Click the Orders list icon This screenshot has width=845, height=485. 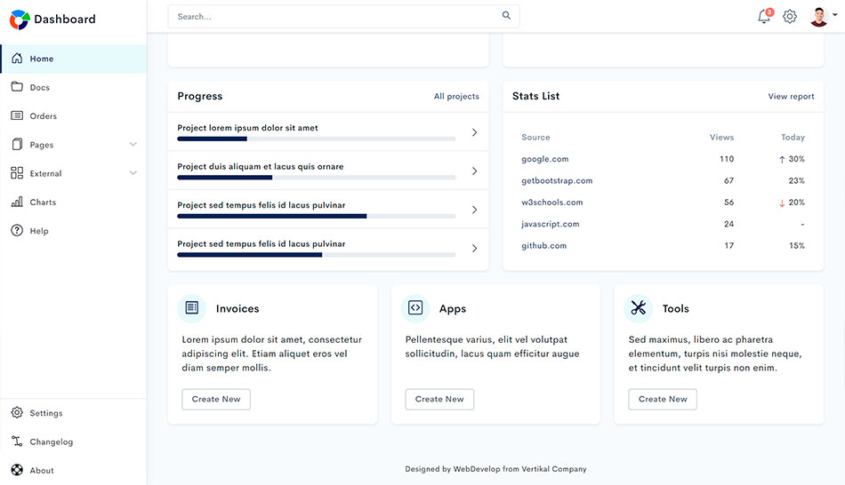[x=17, y=115]
